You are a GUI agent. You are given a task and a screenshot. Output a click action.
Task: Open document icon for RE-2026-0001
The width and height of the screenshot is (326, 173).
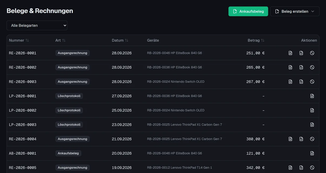[290, 53]
